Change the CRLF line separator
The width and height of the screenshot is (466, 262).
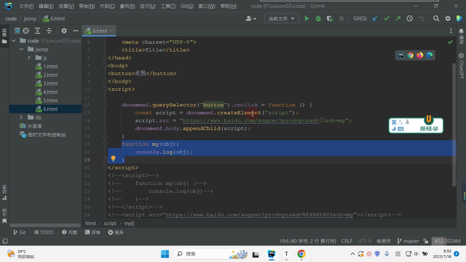(347, 241)
